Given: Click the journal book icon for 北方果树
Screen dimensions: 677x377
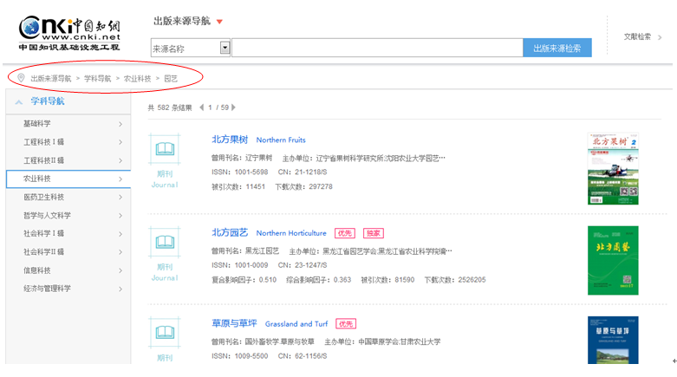Looking at the screenshot, I should [165, 150].
